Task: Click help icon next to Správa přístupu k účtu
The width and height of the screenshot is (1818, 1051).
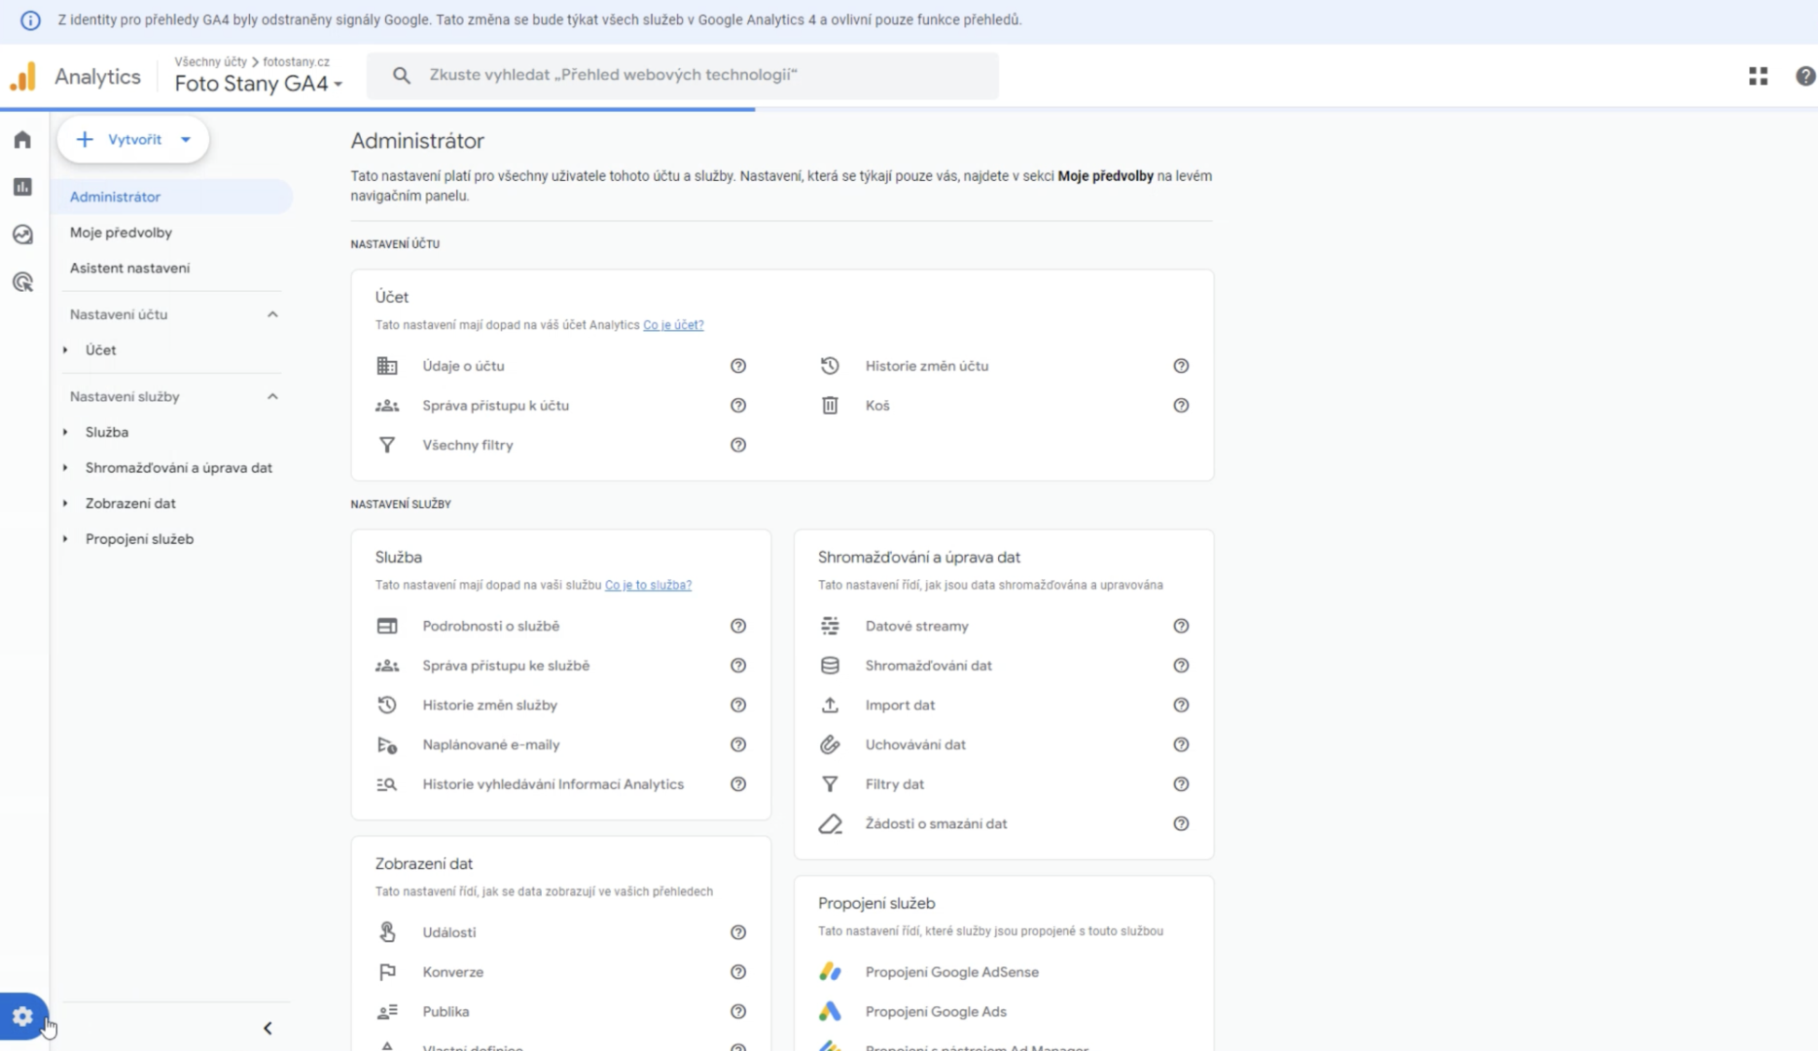Action: 738,406
